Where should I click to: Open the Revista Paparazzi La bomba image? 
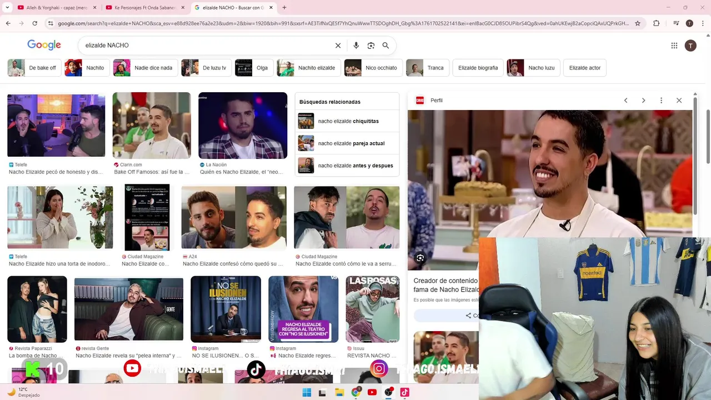(x=37, y=309)
